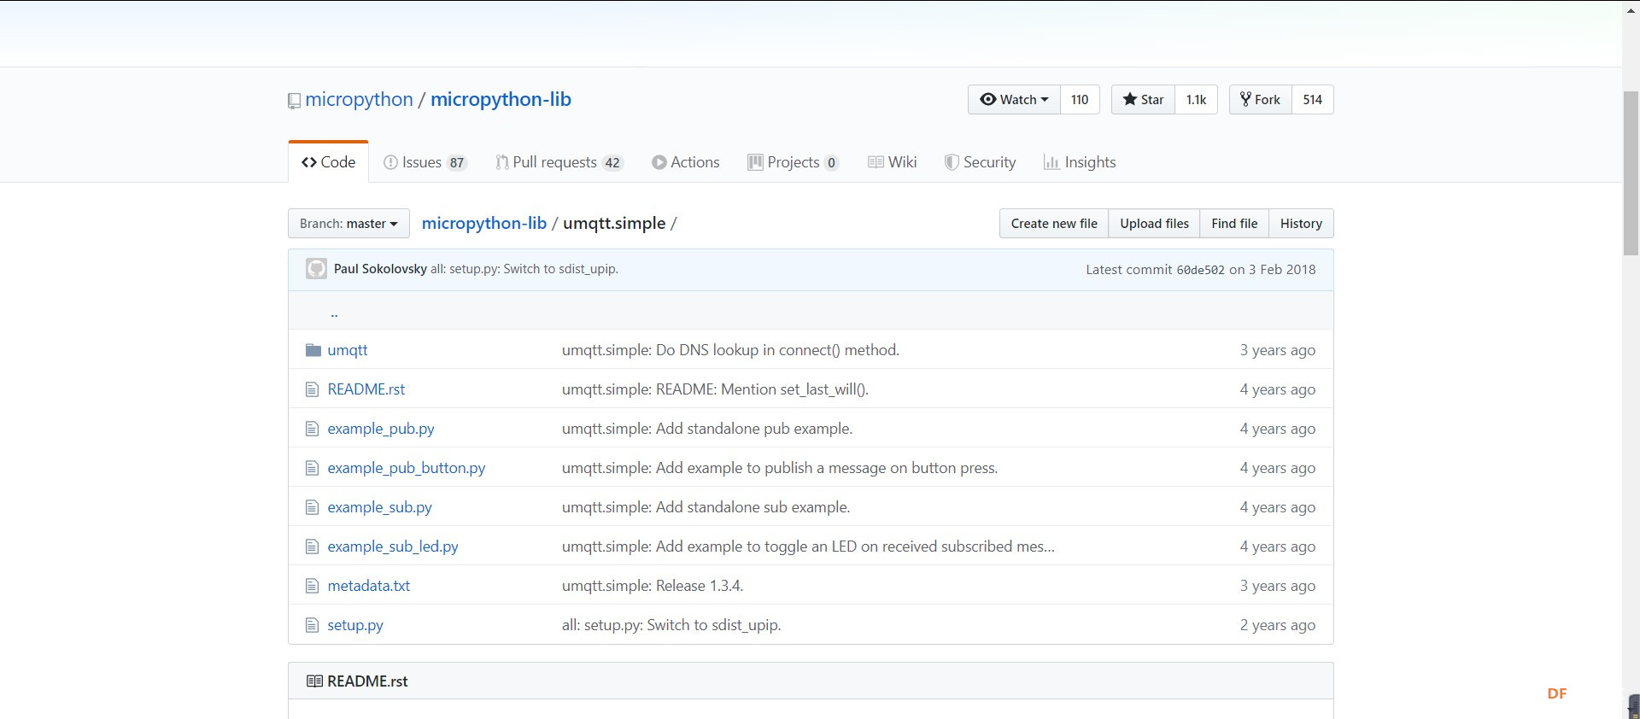Click the Create new file button
1640x719 pixels.
[1054, 224]
